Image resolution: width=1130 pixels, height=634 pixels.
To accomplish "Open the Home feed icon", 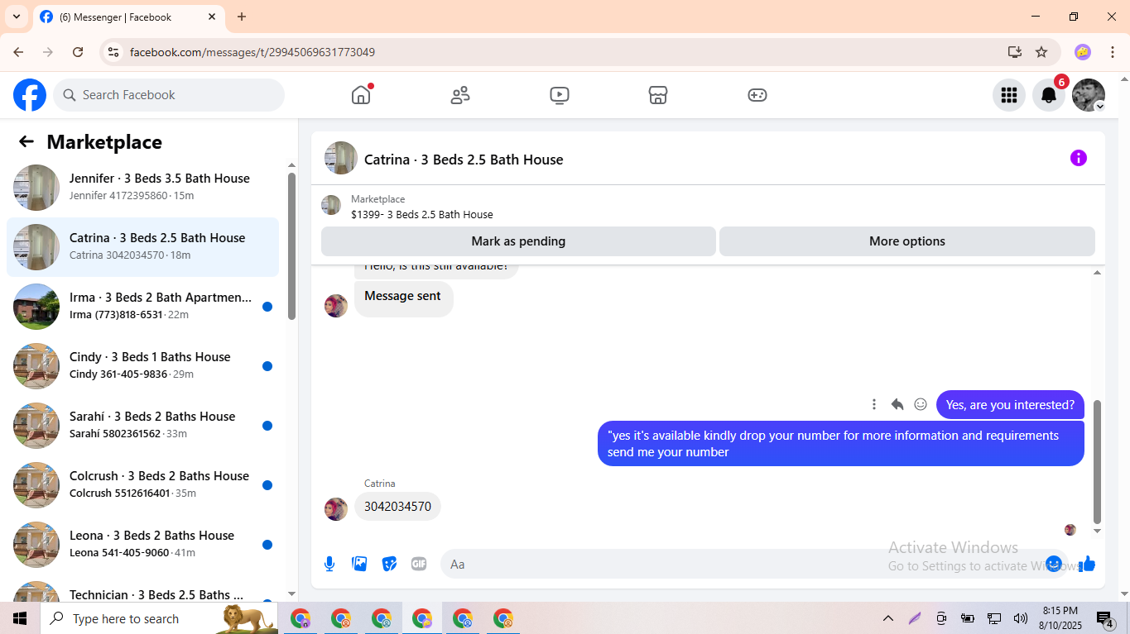I will click(x=361, y=95).
